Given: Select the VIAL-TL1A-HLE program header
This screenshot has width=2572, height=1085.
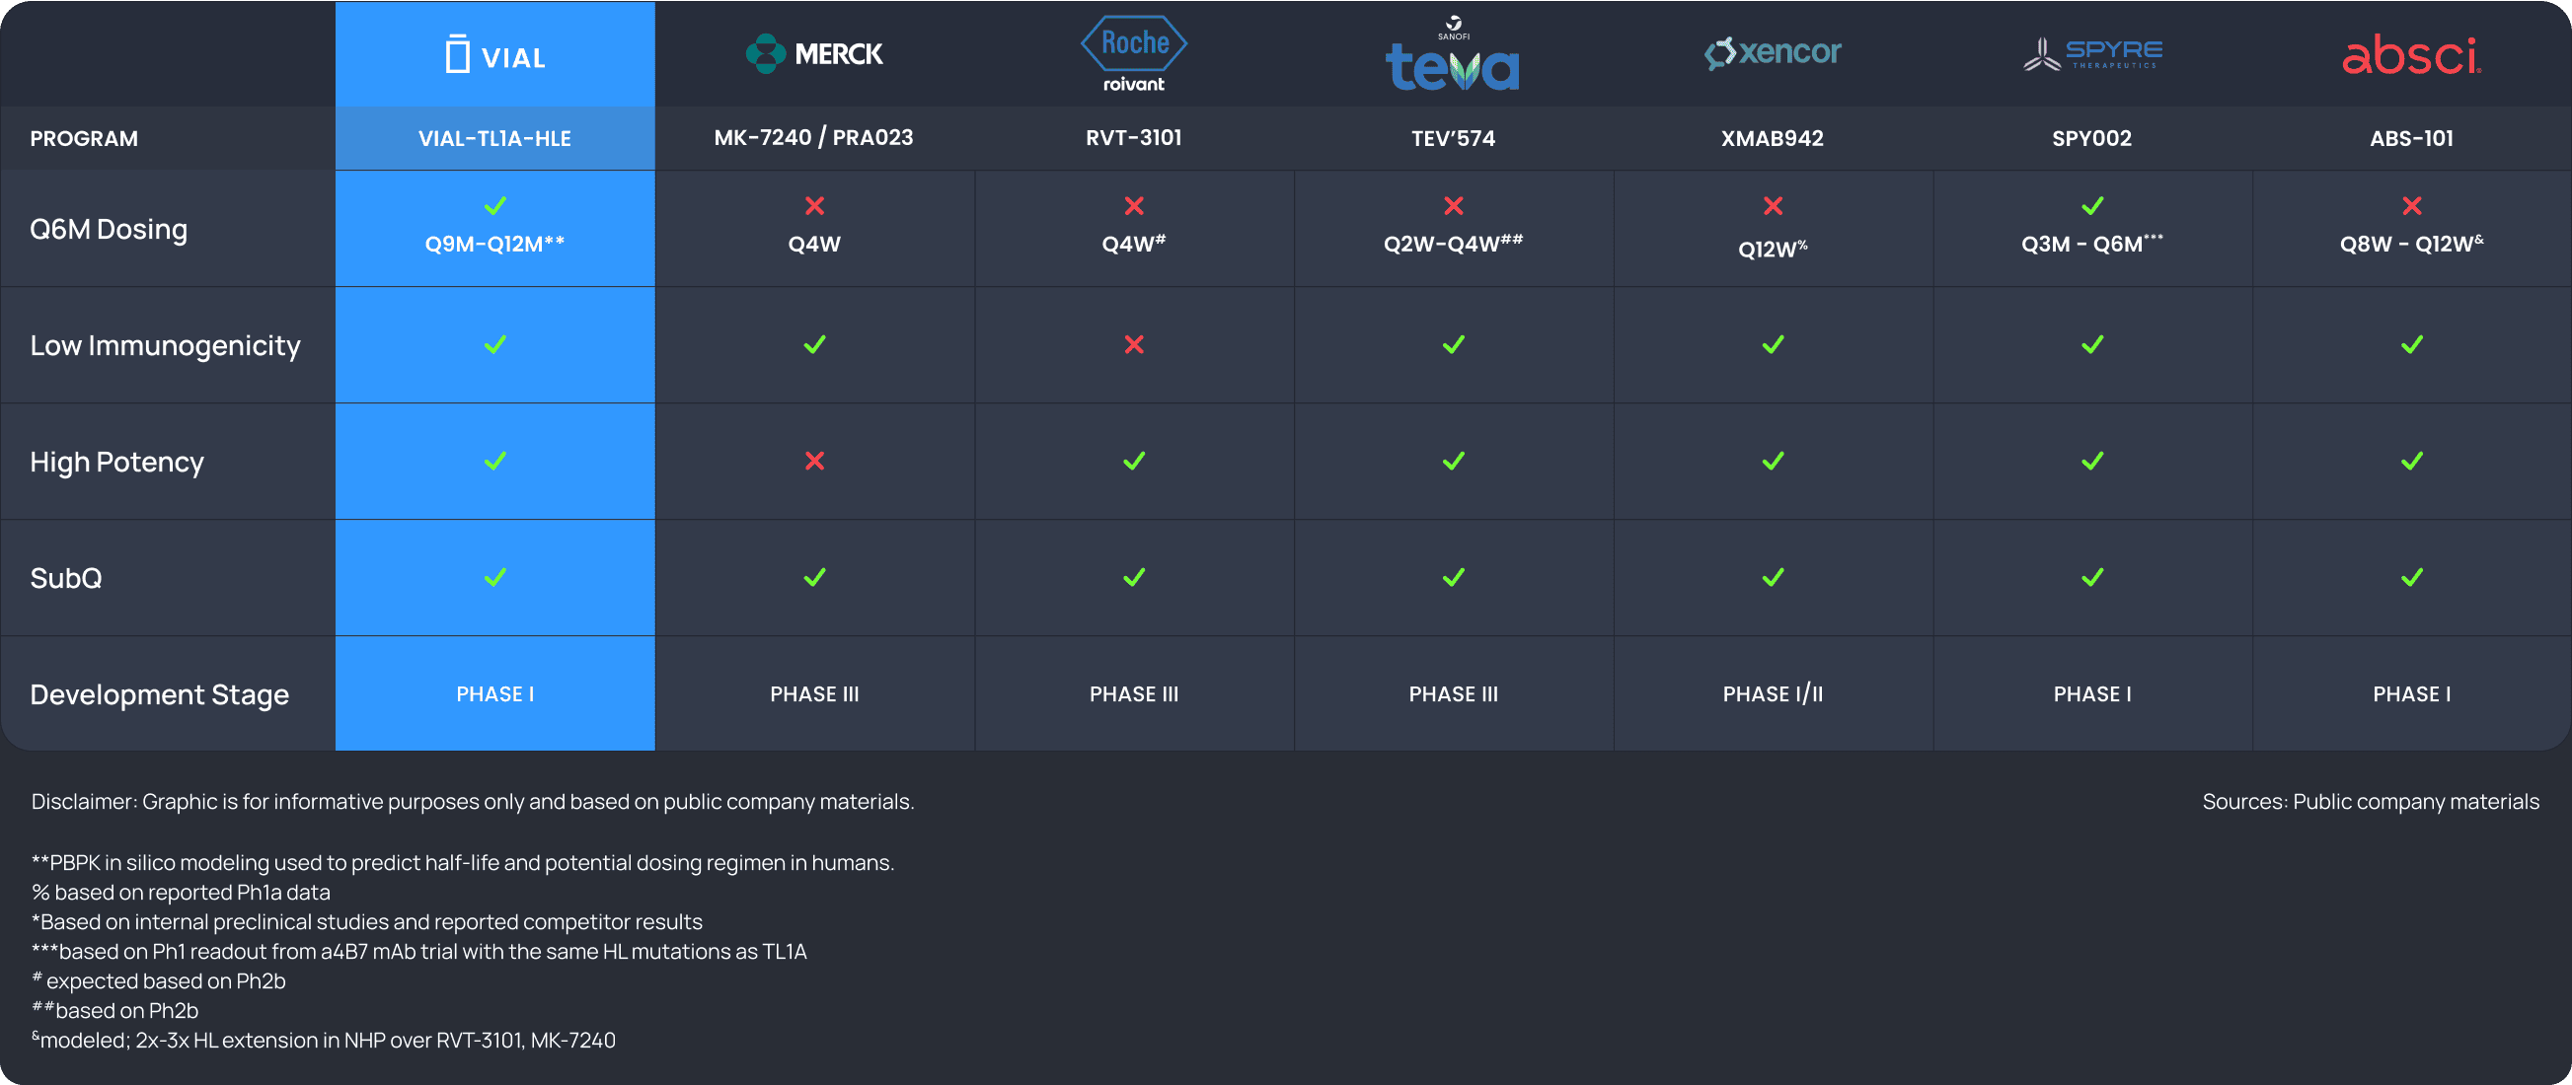Looking at the screenshot, I should (495, 139).
